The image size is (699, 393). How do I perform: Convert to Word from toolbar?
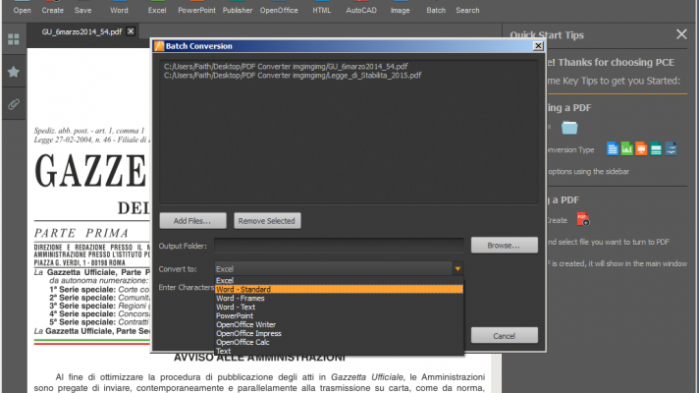click(x=119, y=8)
